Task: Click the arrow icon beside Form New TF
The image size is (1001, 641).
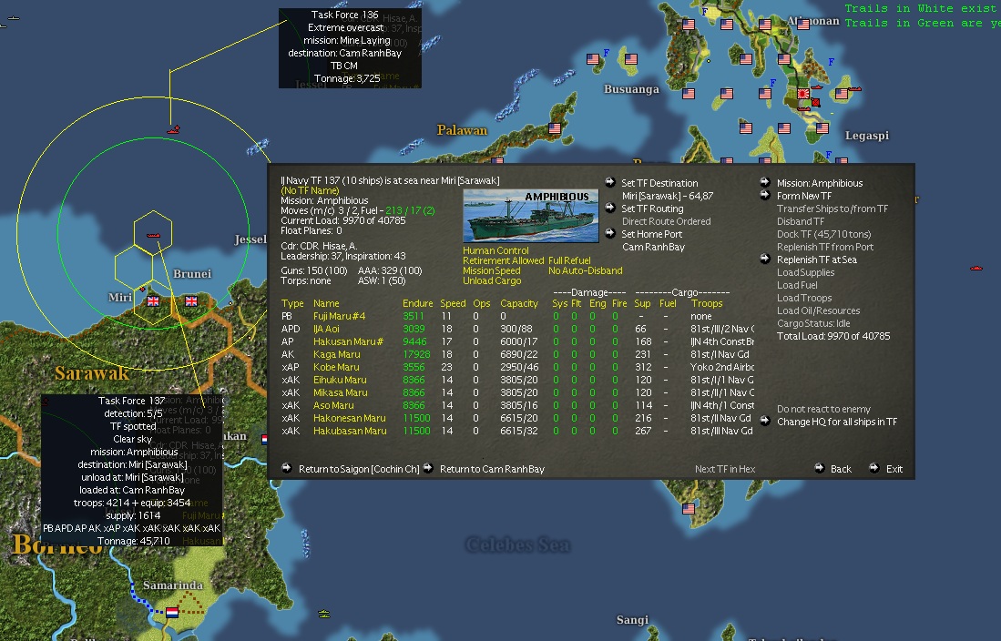Action: pyautogui.click(x=765, y=196)
